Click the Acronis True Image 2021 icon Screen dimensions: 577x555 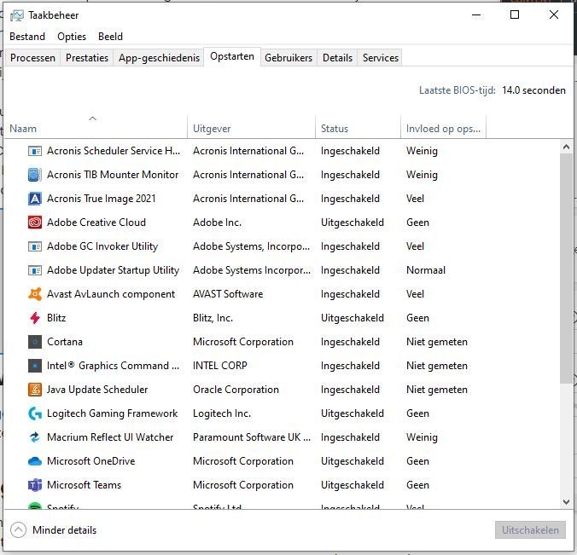[x=35, y=199]
